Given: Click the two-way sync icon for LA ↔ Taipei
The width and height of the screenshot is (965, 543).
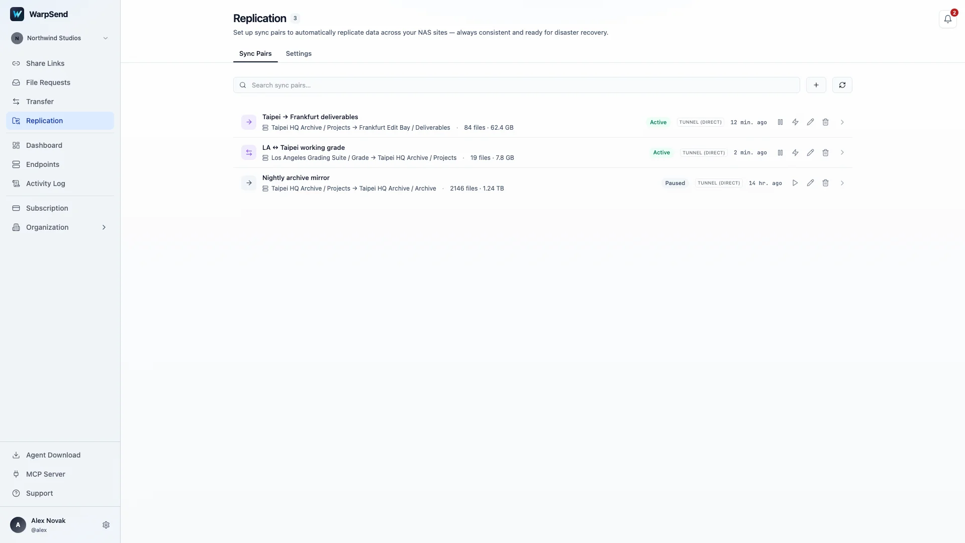Looking at the screenshot, I should 249,153.
